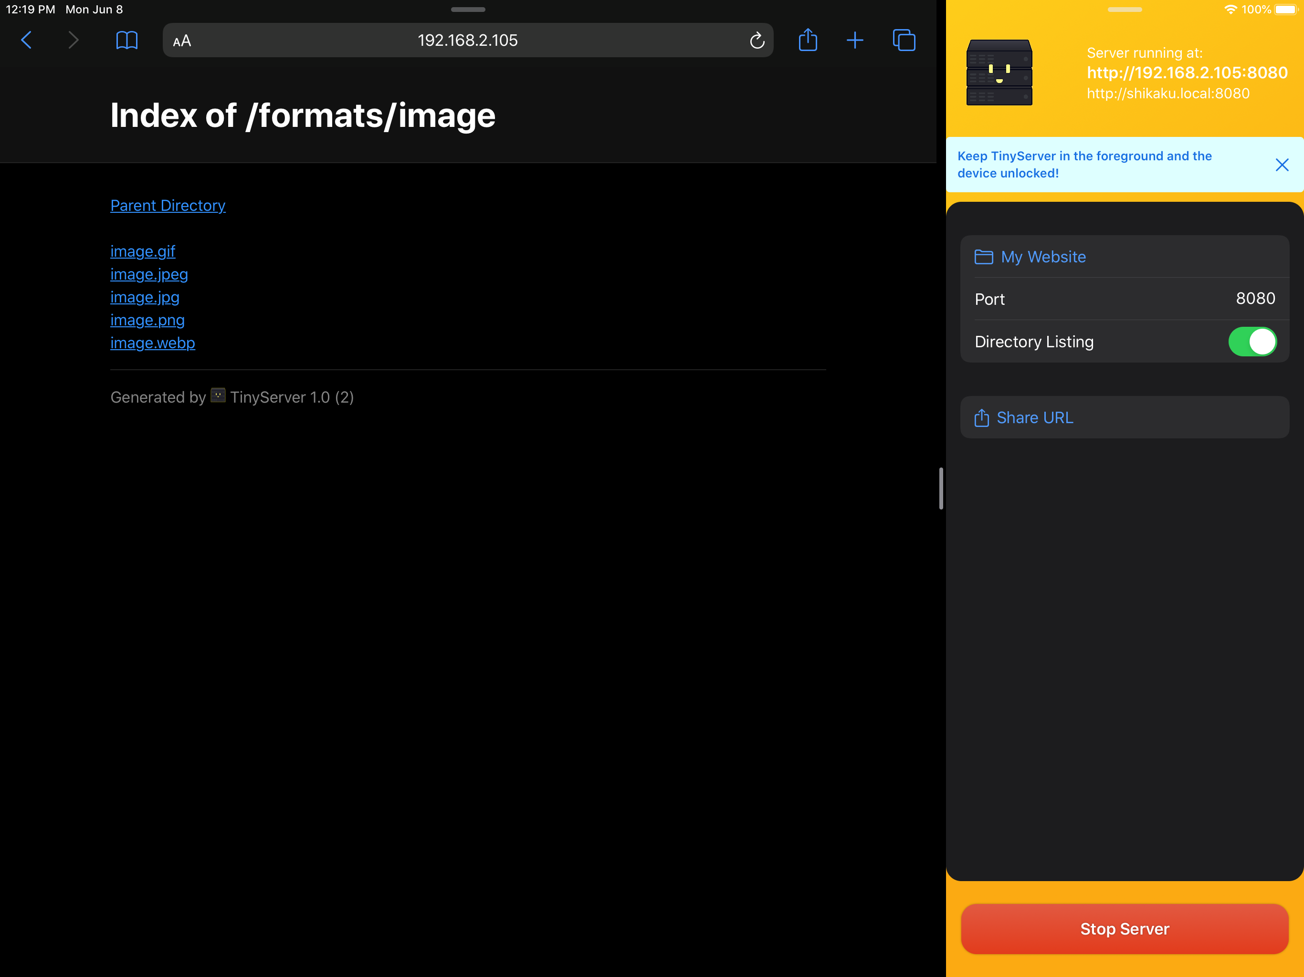Choose the My Website folder
Screen dimensions: 1304x977
(x=1042, y=257)
